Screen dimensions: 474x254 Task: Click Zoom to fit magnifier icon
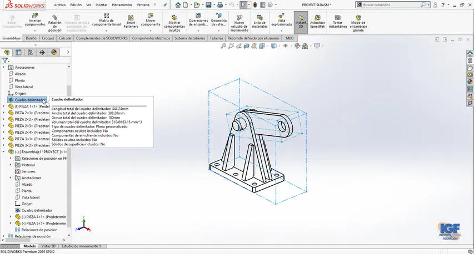point(223,46)
